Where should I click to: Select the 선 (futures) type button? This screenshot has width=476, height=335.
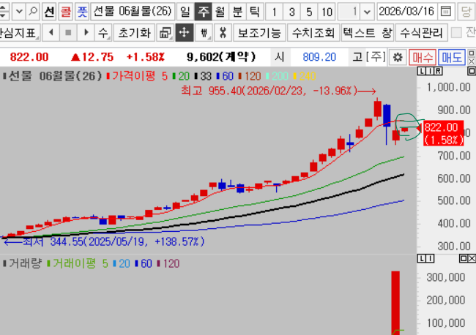[x=49, y=12]
